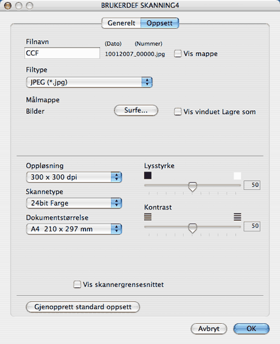Click the high contrast lines icon

coord(237,217)
